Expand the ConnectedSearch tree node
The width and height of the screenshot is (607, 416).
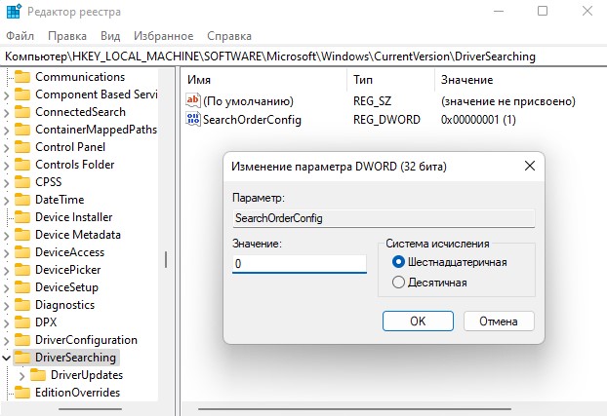click(x=7, y=112)
